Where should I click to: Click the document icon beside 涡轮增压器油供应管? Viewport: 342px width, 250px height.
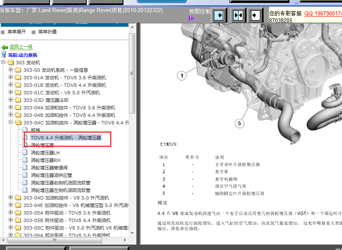pyautogui.click(x=25, y=175)
